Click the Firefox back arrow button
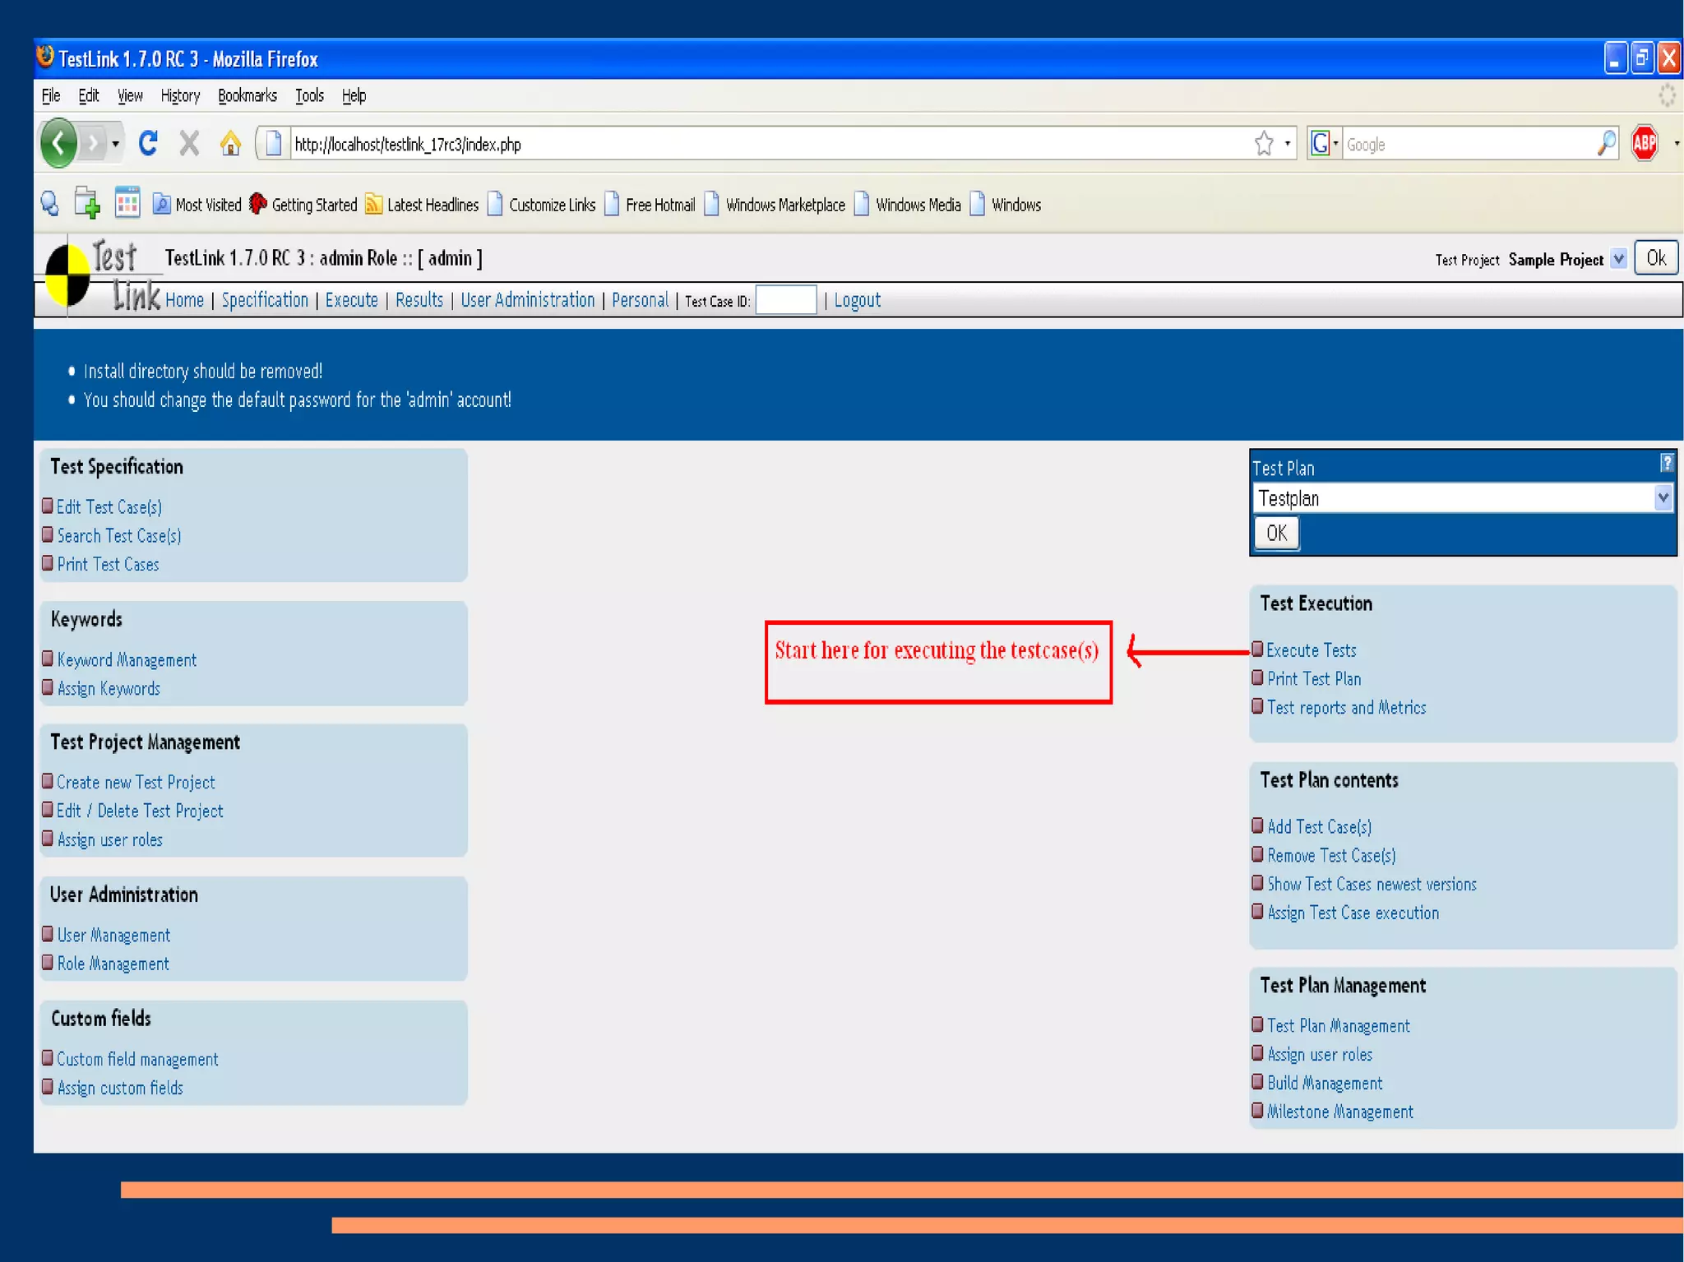1684x1262 pixels. pos(58,144)
